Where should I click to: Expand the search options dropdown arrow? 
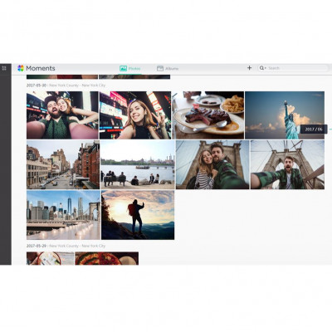[x=266, y=68]
